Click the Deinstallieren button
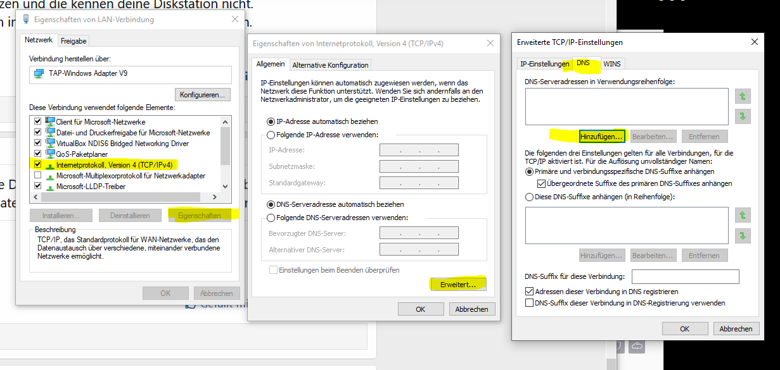 [x=130, y=216]
